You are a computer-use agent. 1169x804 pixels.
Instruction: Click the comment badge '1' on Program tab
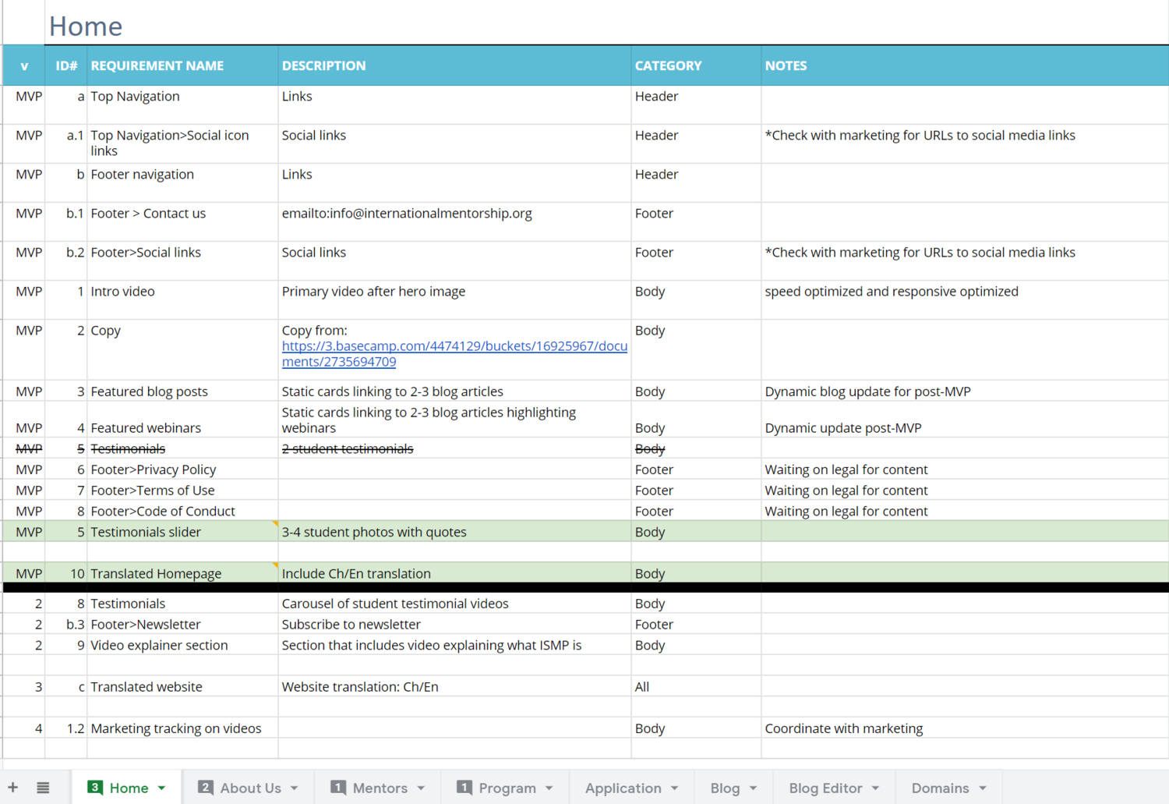[x=464, y=788]
